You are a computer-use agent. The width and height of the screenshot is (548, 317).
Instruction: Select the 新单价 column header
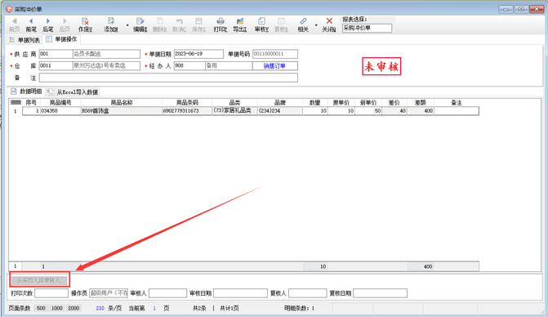[368, 102]
